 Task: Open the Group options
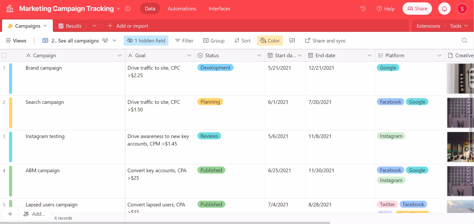click(x=214, y=41)
